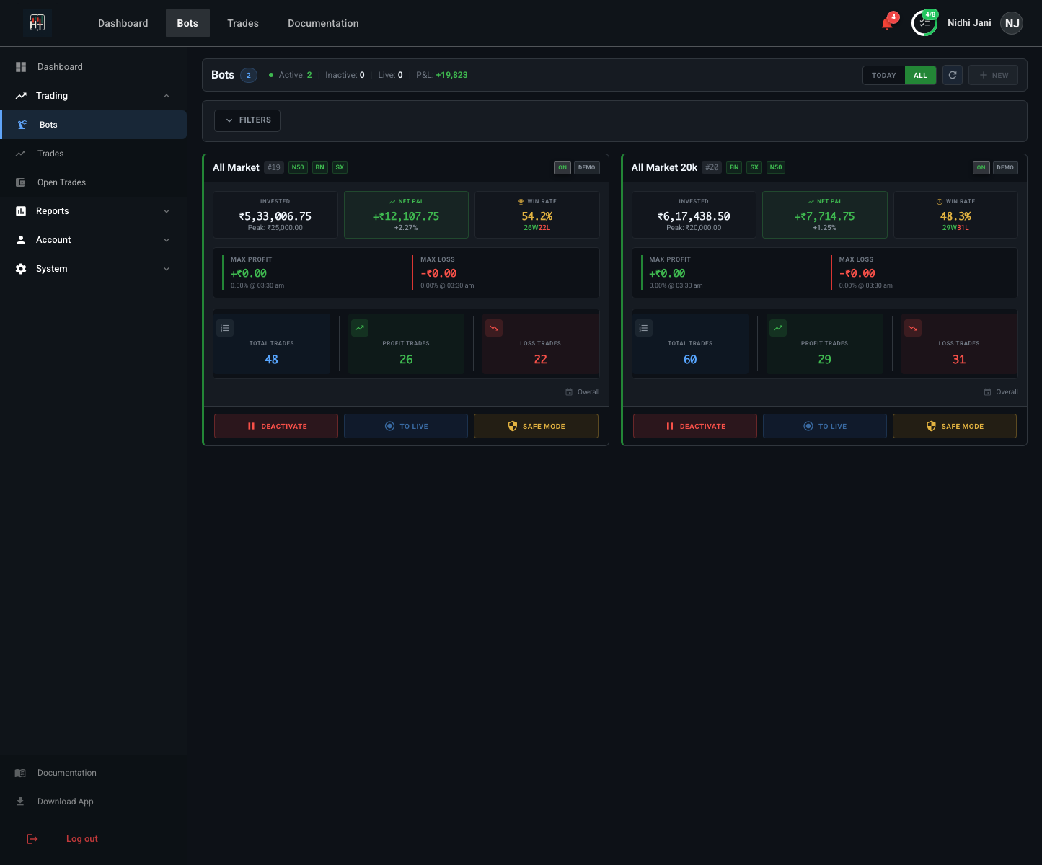Click the System gear icon
The height and width of the screenshot is (865, 1042).
pyautogui.click(x=21, y=269)
